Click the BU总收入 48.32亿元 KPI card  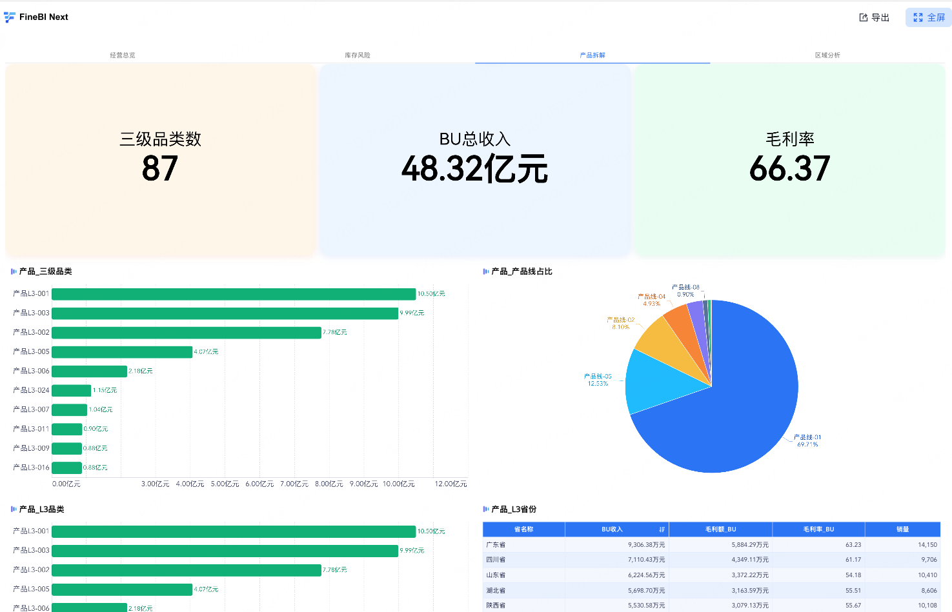click(475, 161)
